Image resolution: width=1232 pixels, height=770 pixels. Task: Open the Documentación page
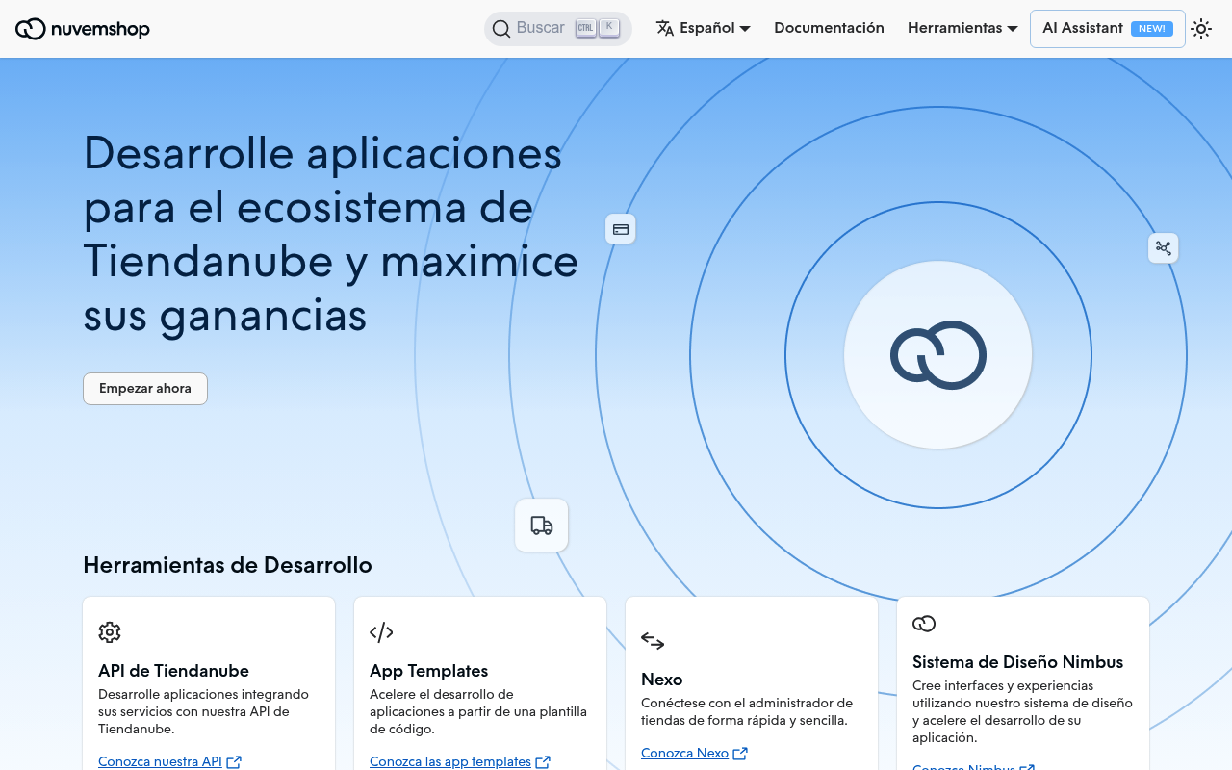click(x=829, y=29)
